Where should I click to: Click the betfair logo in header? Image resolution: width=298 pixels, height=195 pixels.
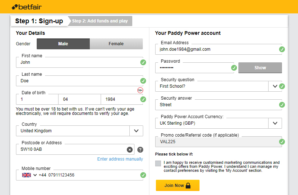(x=27, y=7)
